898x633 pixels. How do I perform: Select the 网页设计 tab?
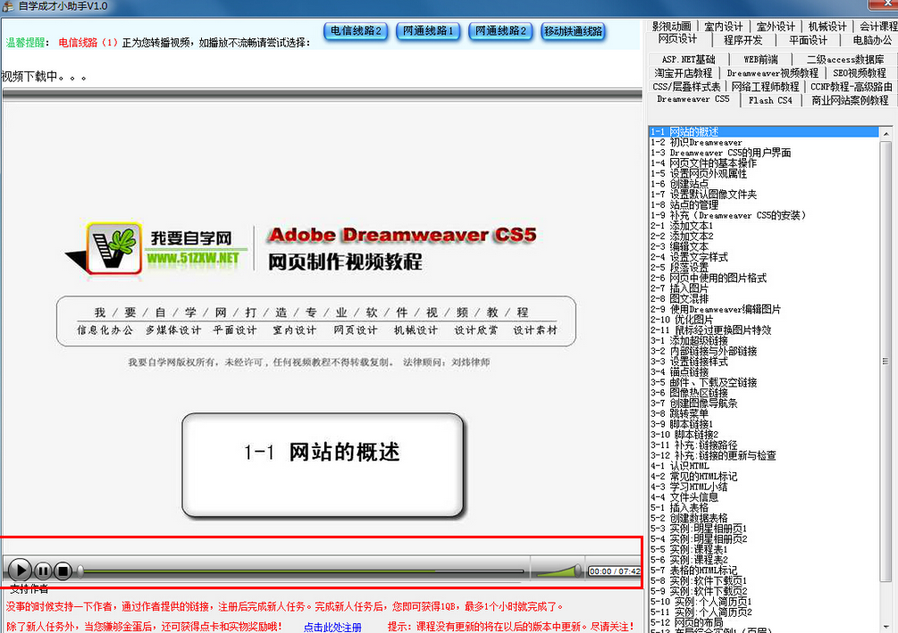click(x=677, y=39)
